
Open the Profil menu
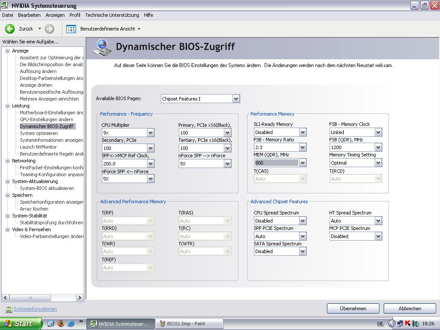coord(75,15)
